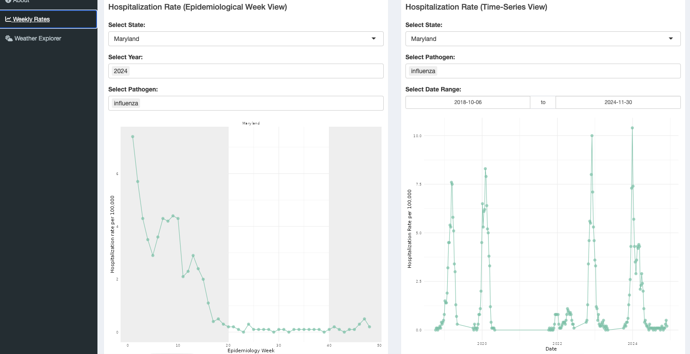Click the 2020 peak point in Time-Series chart
Image resolution: width=690 pixels, height=354 pixels.
tap(485, 169)
